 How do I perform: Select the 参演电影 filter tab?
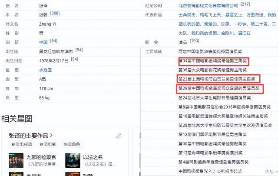tap(48, 145)
